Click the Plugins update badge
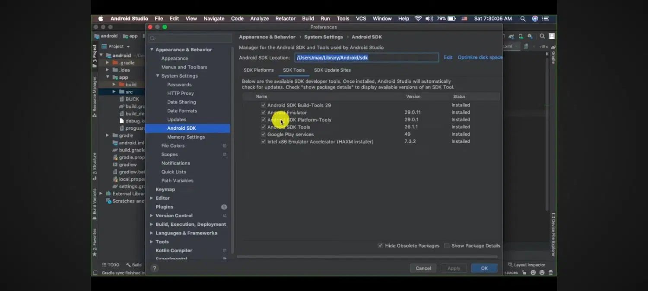Image resolution: width=648 pixels, height=291 pixels. pyautogui.click(x=224, y=207)
